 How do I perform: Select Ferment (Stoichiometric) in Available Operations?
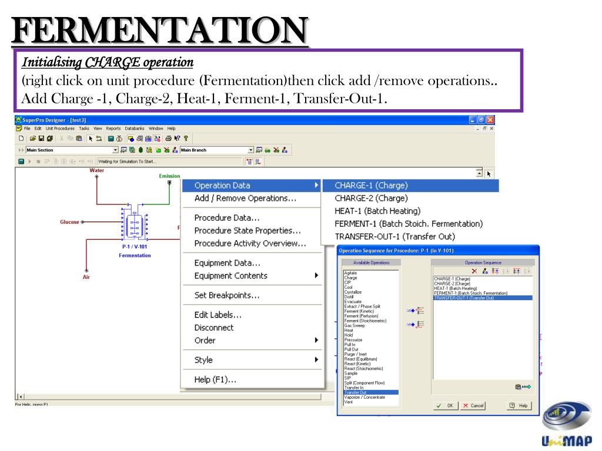365,321
